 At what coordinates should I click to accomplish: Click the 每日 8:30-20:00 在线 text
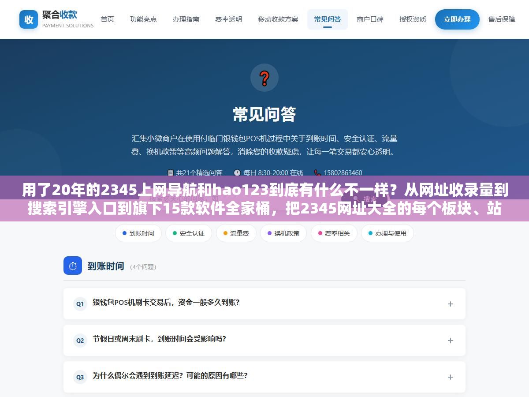tap(273, 172)
